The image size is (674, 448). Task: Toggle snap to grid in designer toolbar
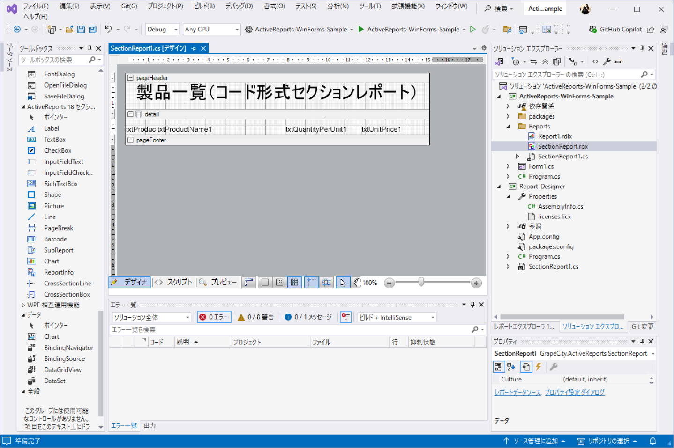click(327, 283)
